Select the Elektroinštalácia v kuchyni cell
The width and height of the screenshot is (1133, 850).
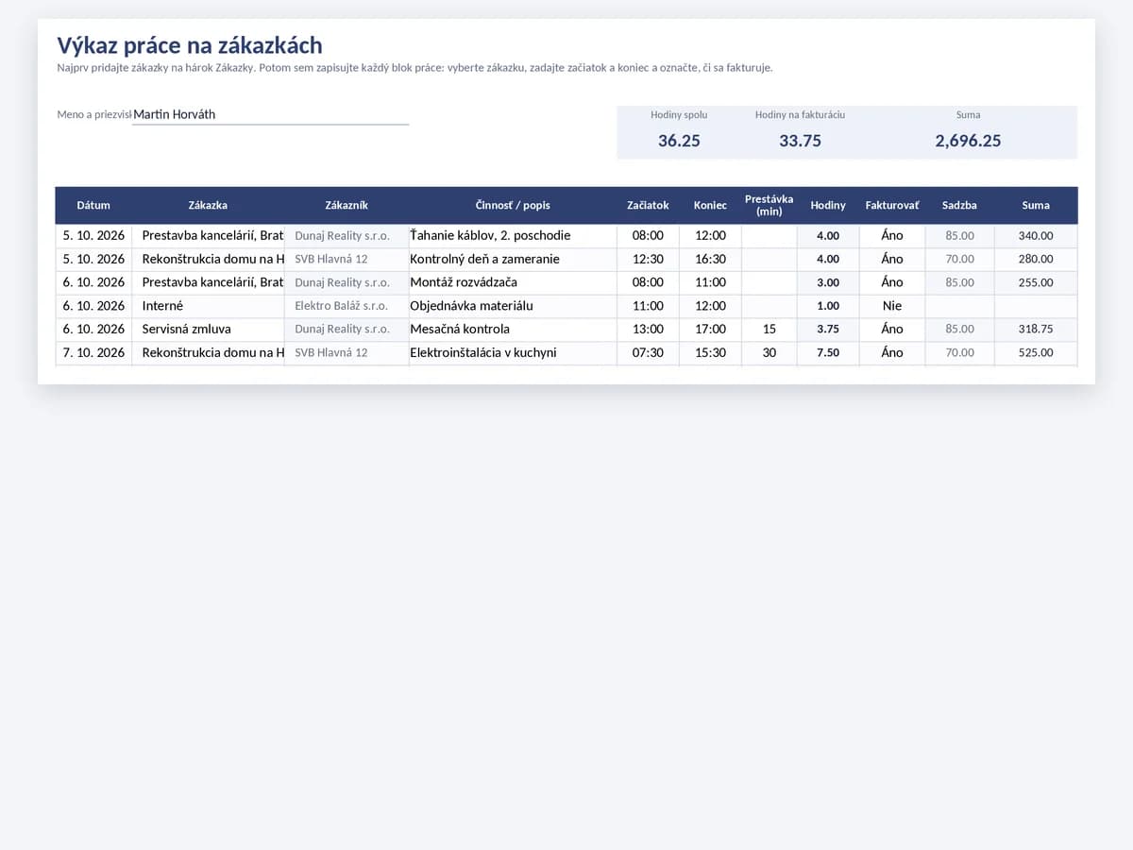click(x=513, y=352)
